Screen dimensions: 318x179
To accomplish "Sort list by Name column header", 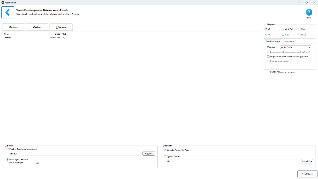I will coord(19,34).
